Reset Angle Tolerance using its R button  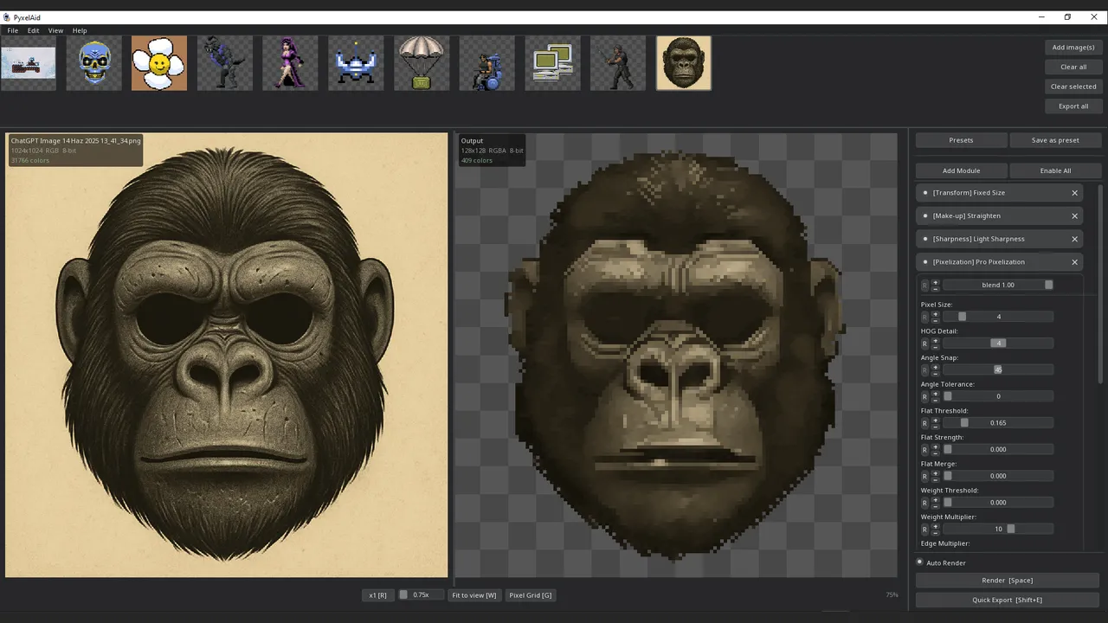(x=924, y=396)
